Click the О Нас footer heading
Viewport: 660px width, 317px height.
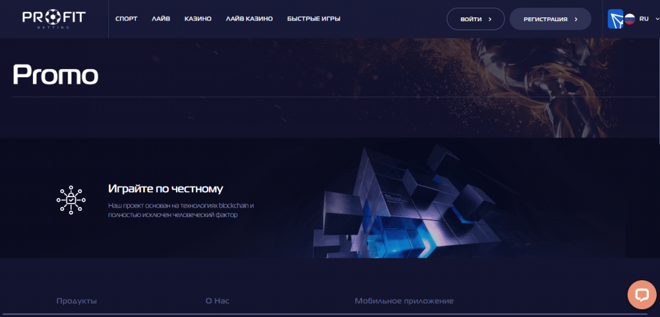(217, 301)
